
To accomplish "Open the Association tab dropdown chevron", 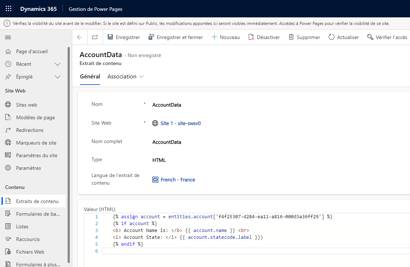I will (141, 77).
